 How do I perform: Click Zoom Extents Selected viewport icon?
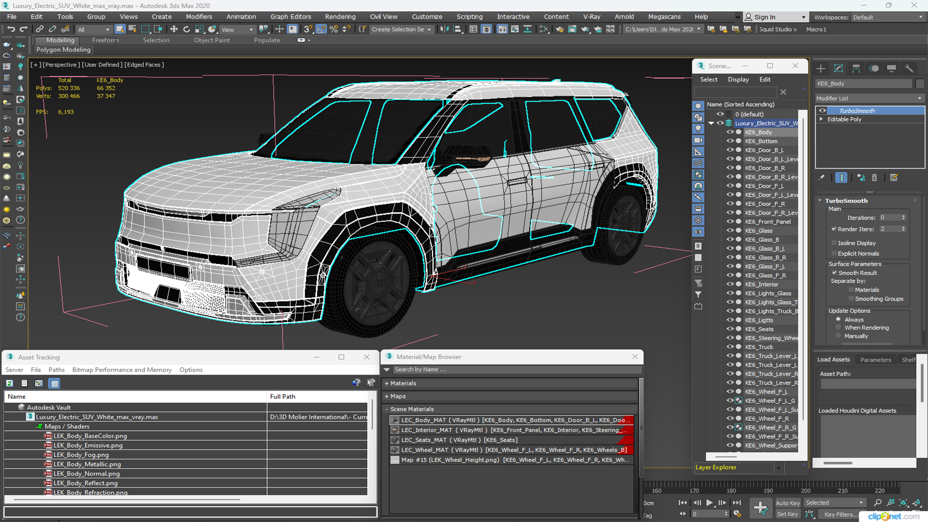point(903,503)
